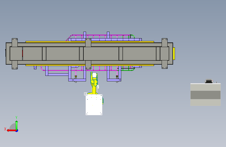Select the white robot base pedestal

(x=94, y=105)
